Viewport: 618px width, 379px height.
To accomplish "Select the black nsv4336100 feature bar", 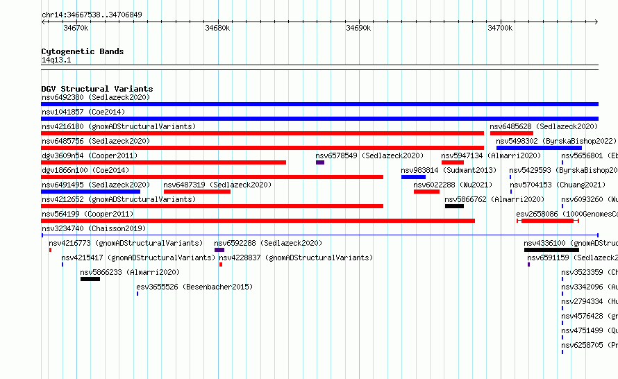I will tap(551, 250).
